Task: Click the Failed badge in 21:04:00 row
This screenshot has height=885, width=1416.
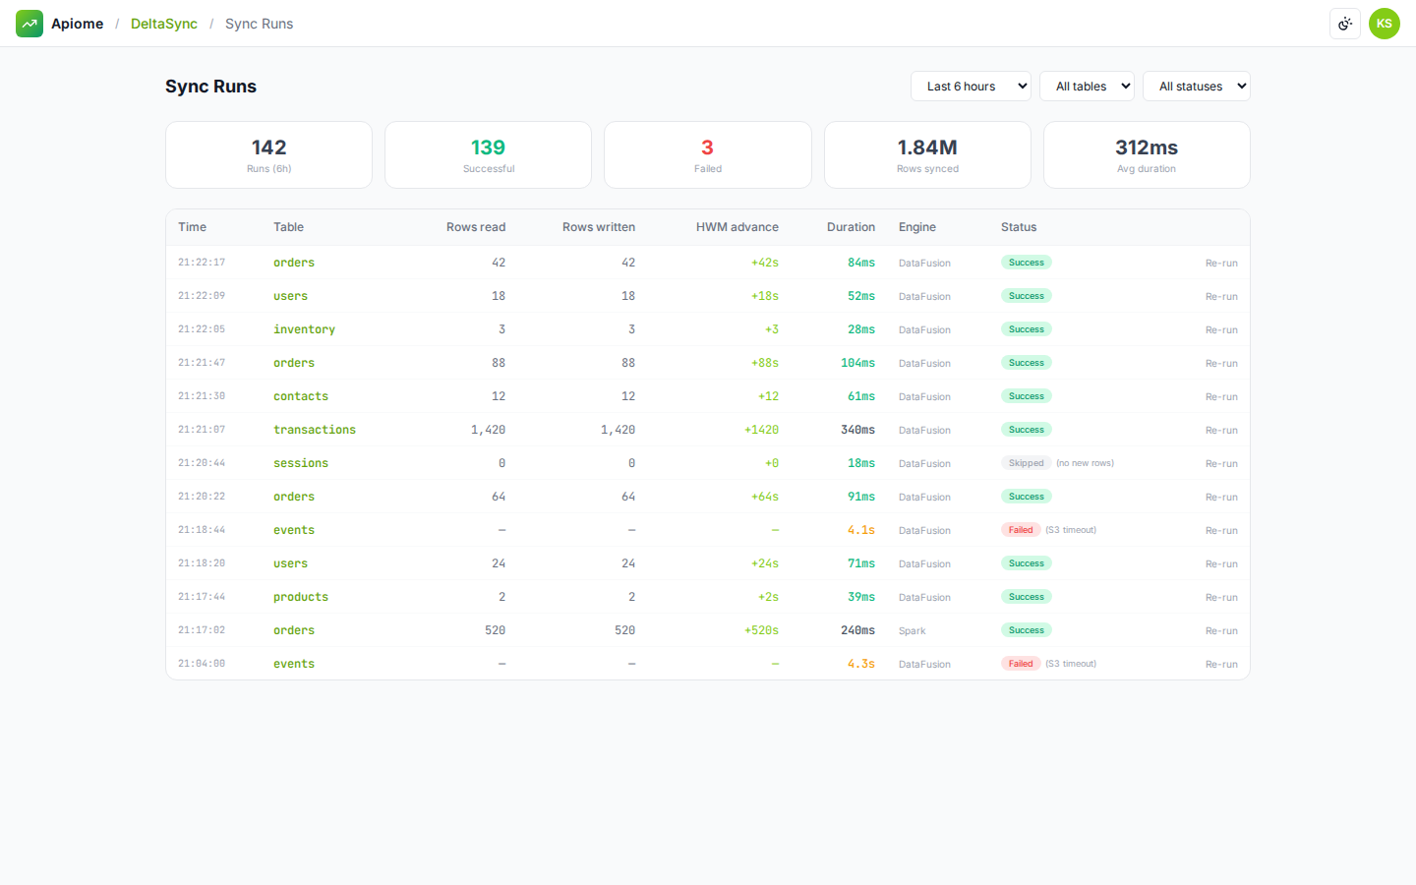Action: click(1021, 664)
